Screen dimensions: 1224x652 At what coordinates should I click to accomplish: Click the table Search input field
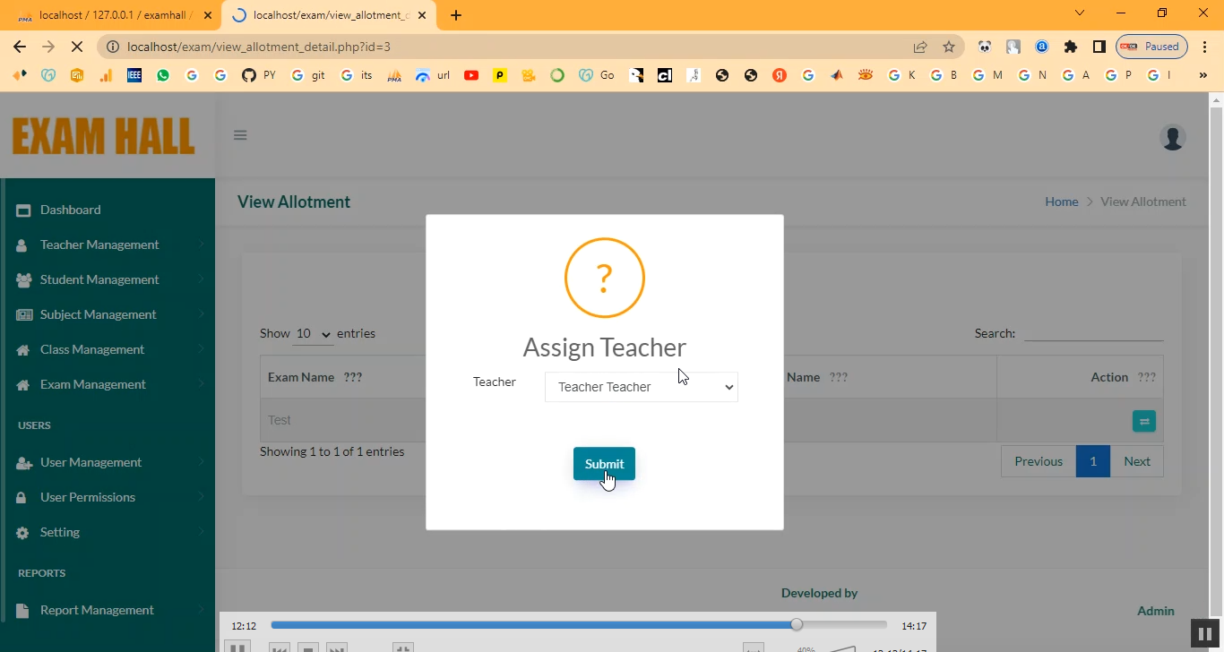pyautogui.click(x=1093, y=333)
